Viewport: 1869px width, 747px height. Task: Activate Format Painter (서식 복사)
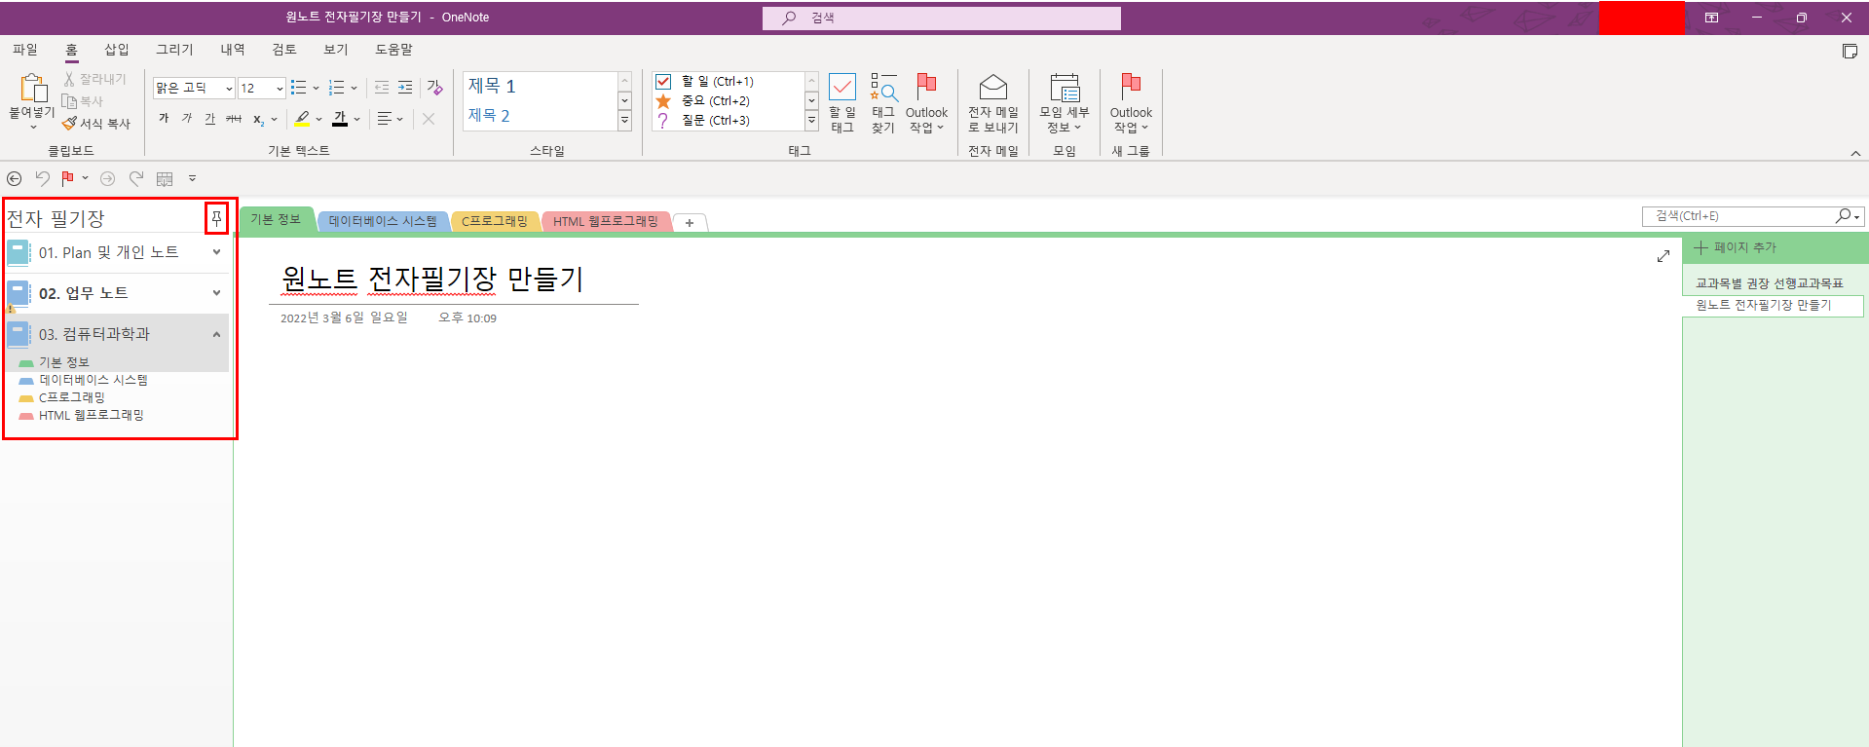95,124
